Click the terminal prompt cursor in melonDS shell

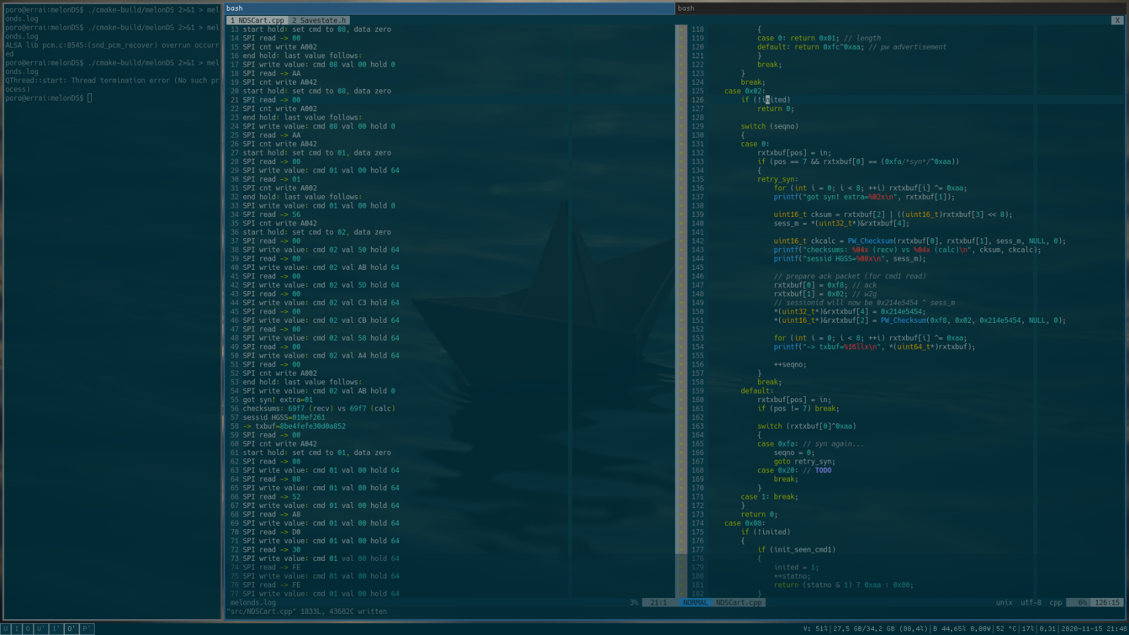(x=89, y=98)
